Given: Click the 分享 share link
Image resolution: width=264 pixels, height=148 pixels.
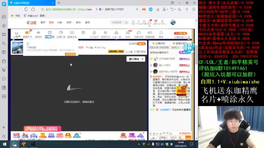Looking at the screenshot, I should tap(129, 52).
